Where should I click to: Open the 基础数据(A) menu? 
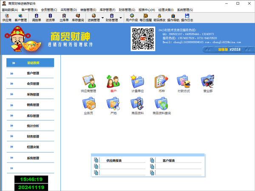pyautogui.click(x=10, y=10)
